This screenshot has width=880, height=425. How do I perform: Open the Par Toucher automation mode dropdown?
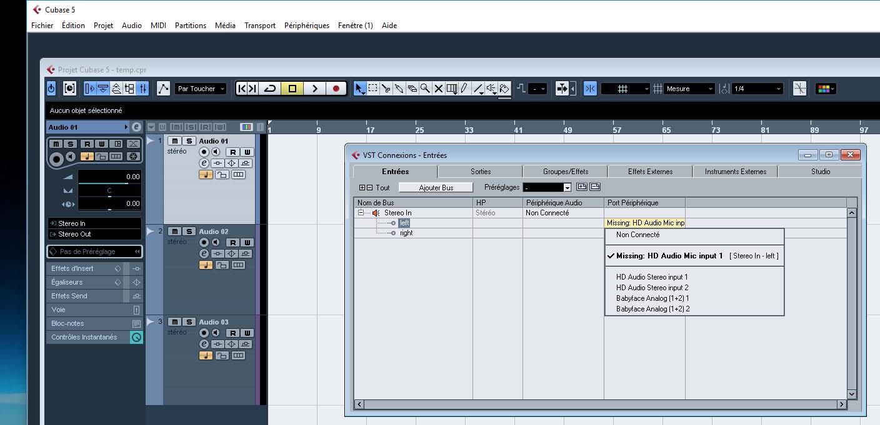point(201,89)
